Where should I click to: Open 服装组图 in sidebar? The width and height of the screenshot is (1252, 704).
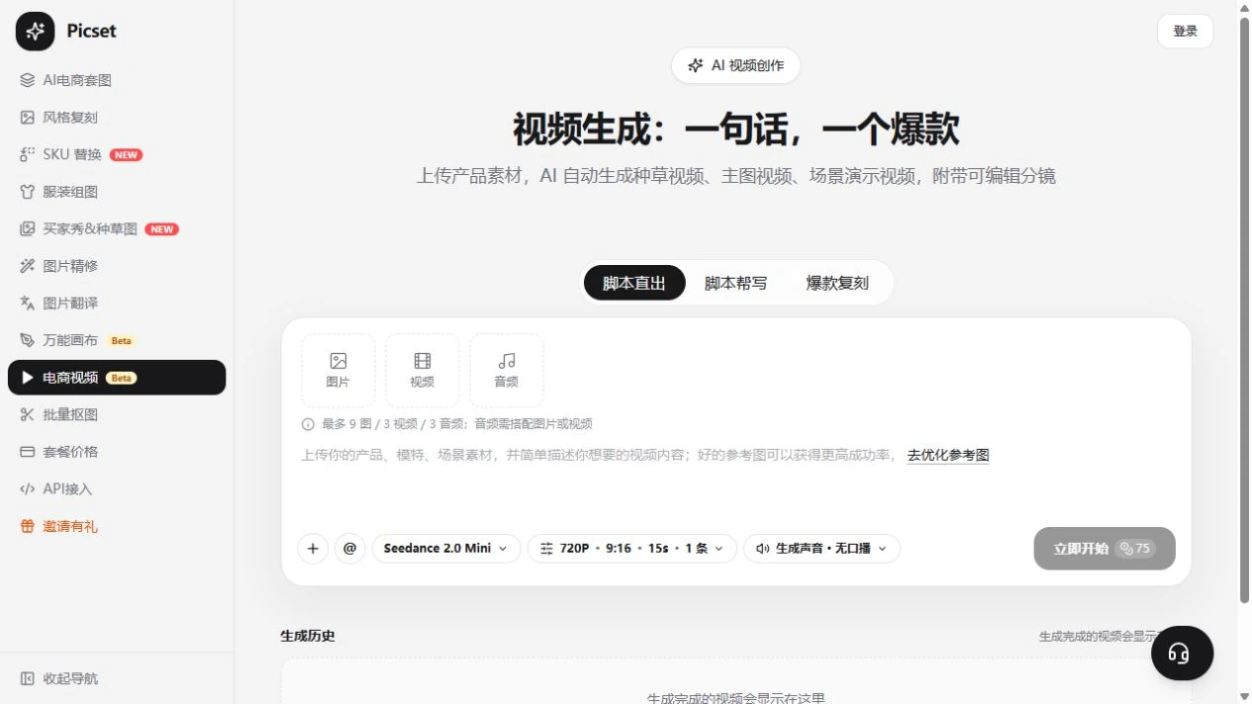117,192
